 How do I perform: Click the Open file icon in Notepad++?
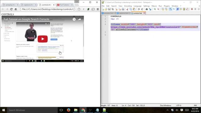point(106,9)
